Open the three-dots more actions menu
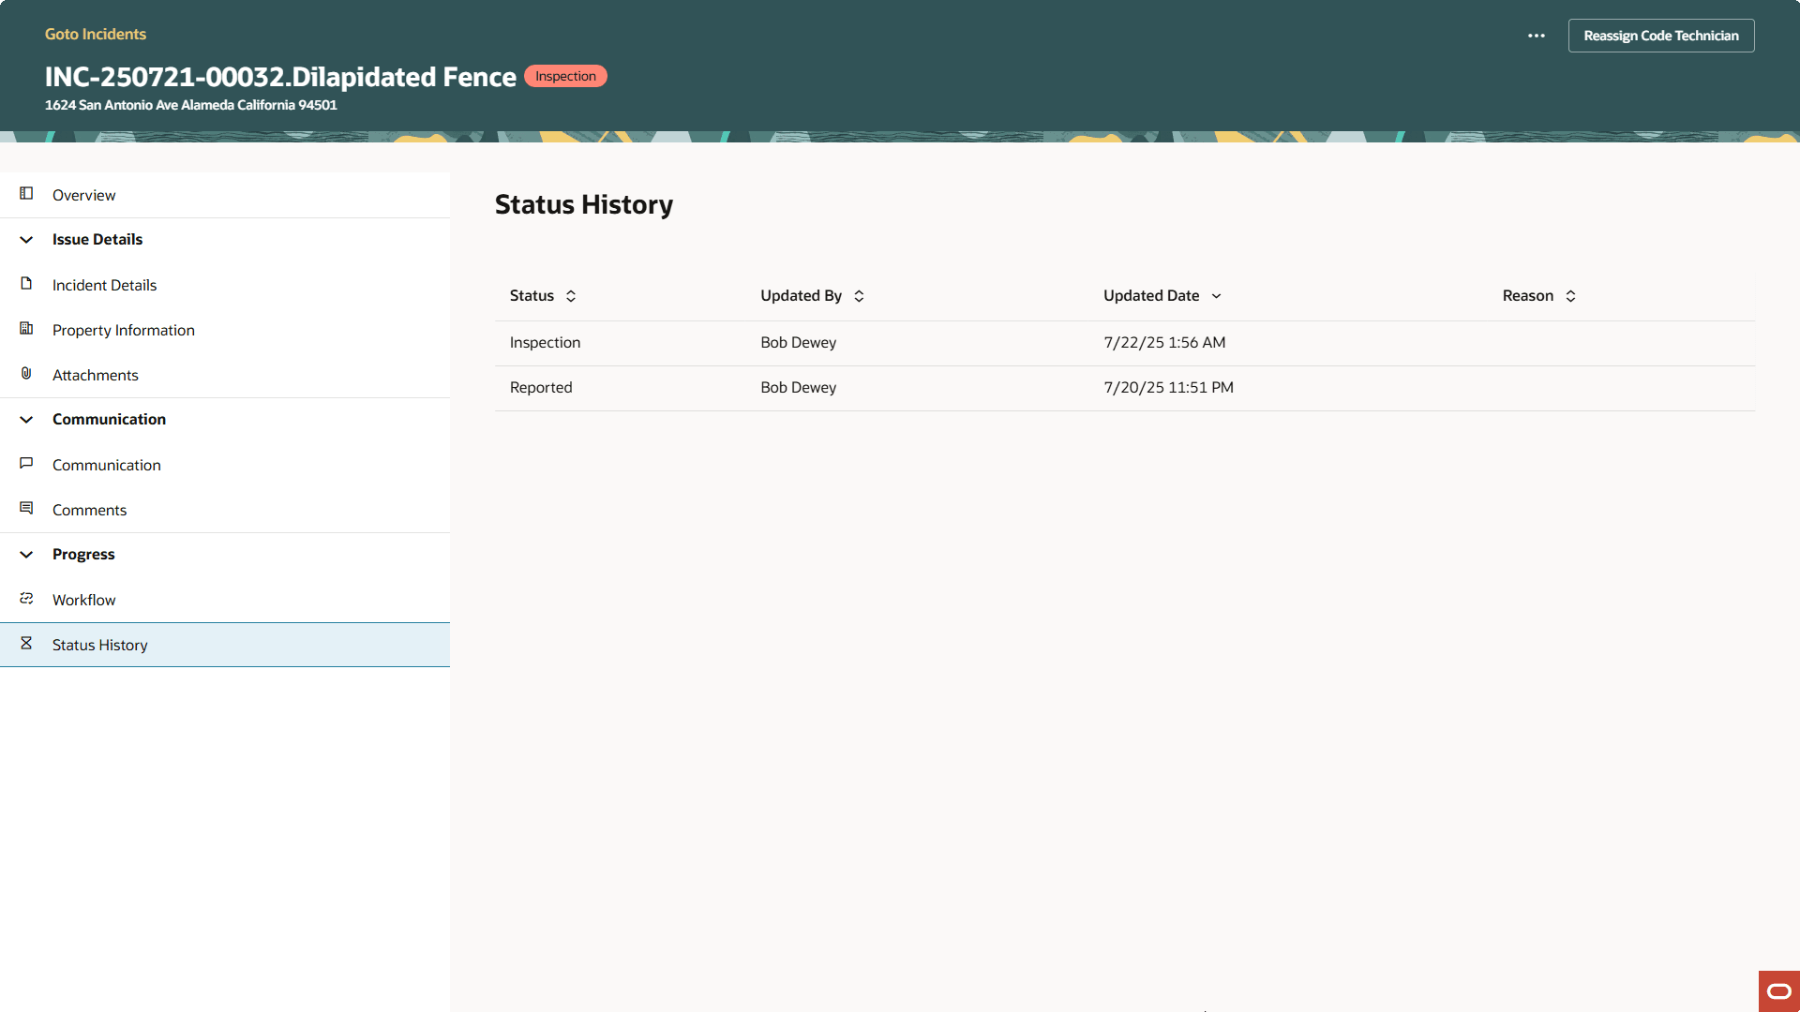1800x1012 pixels. pos(1536,36)
